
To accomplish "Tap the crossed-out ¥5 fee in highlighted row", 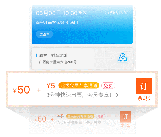I will pos(51,86).
